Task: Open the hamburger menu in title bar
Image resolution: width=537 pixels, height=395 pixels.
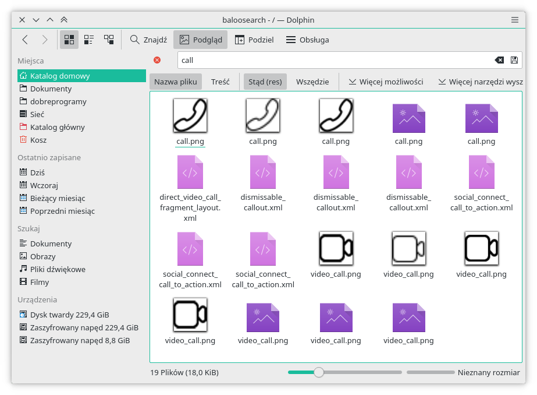Action: pos(515,20)
